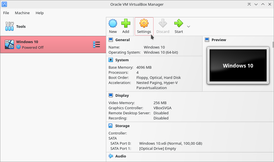This screenshot has width=274, height=162.
Task: Click the Windows 10 VM OS icon
Action: point(9,45)
